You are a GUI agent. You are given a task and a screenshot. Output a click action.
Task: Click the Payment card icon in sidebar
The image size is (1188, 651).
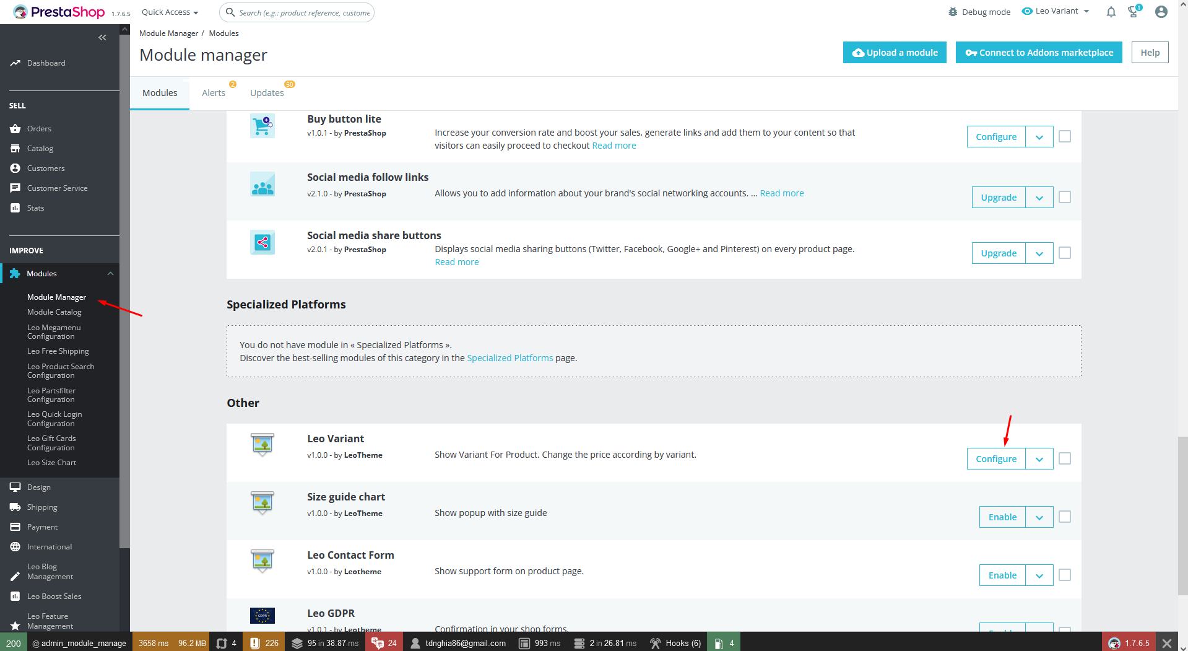[x=15, y=527]
